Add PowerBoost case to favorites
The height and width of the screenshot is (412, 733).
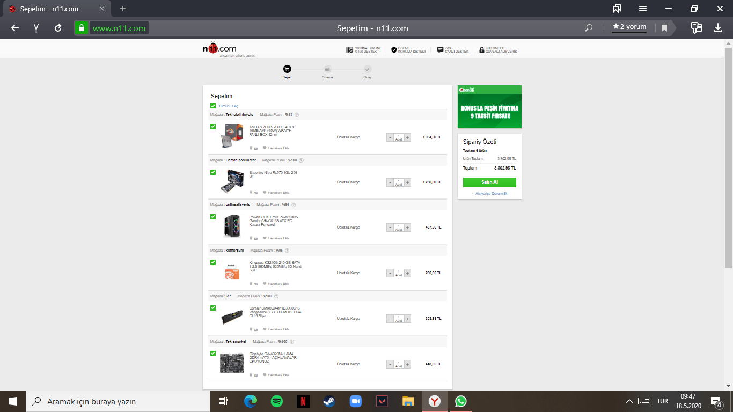[x=276, y=238]
